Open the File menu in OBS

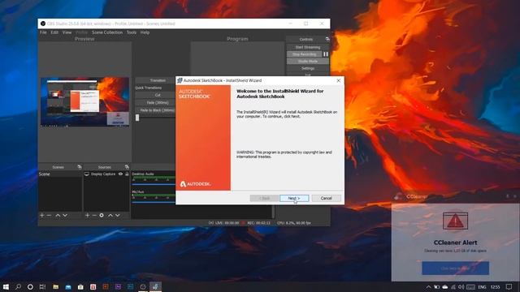click(x=43, y=32)
